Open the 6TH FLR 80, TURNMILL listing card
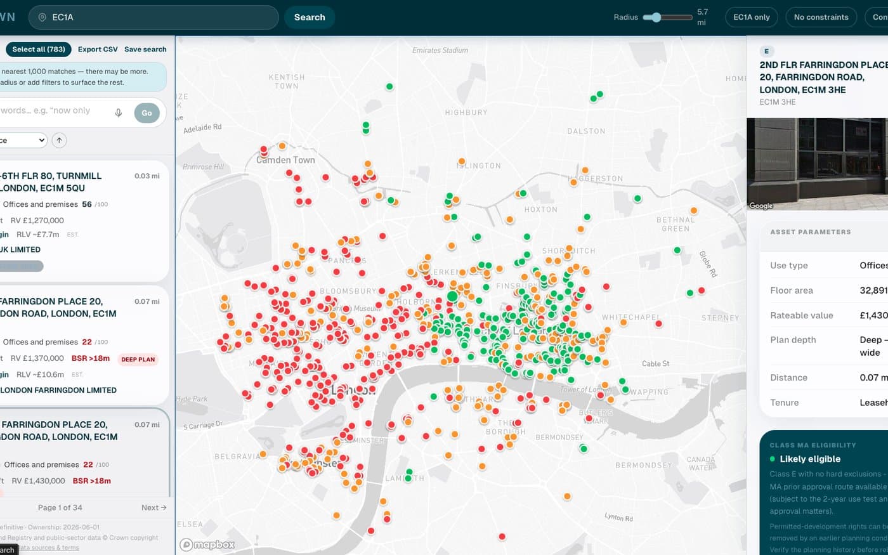This screenshot has height=555, width=888. (84, 220)
